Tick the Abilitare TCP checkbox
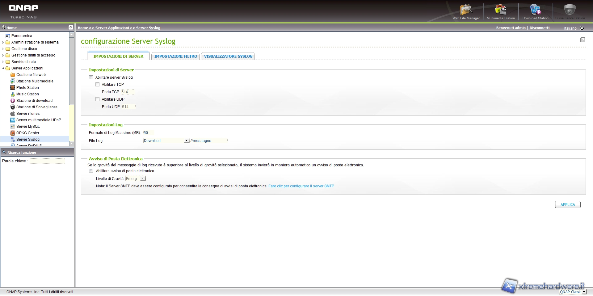This screenshot has height=296, width=593. 98,85
